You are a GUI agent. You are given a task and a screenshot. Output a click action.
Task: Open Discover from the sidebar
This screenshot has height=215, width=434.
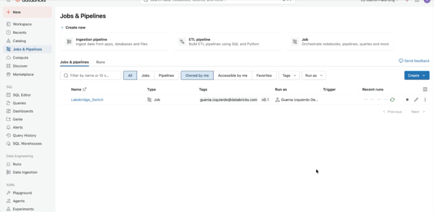point(27,66)
